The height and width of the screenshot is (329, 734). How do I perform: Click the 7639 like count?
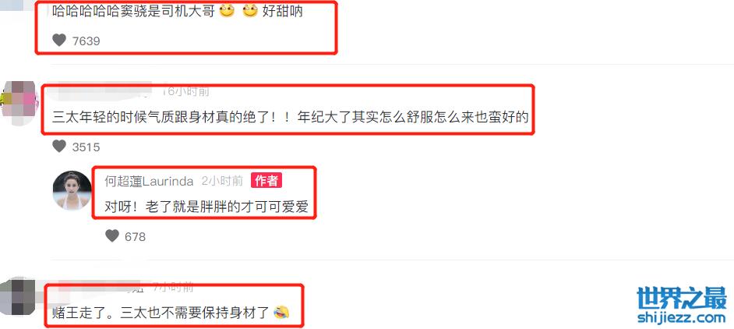click(x=86, y=41)
